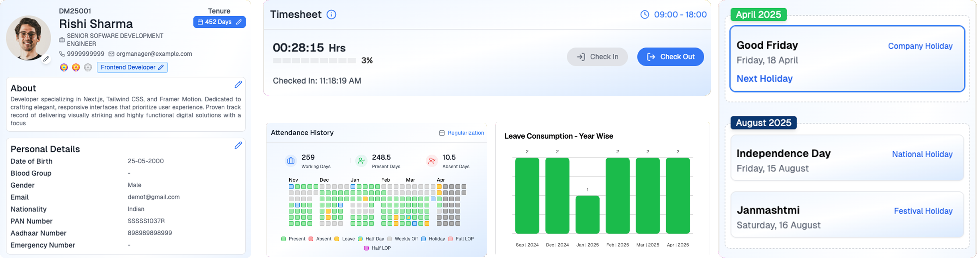Click the grey third badge icon
The width and height of the screenshot is (977, 258).
click(x=88, y=67)
